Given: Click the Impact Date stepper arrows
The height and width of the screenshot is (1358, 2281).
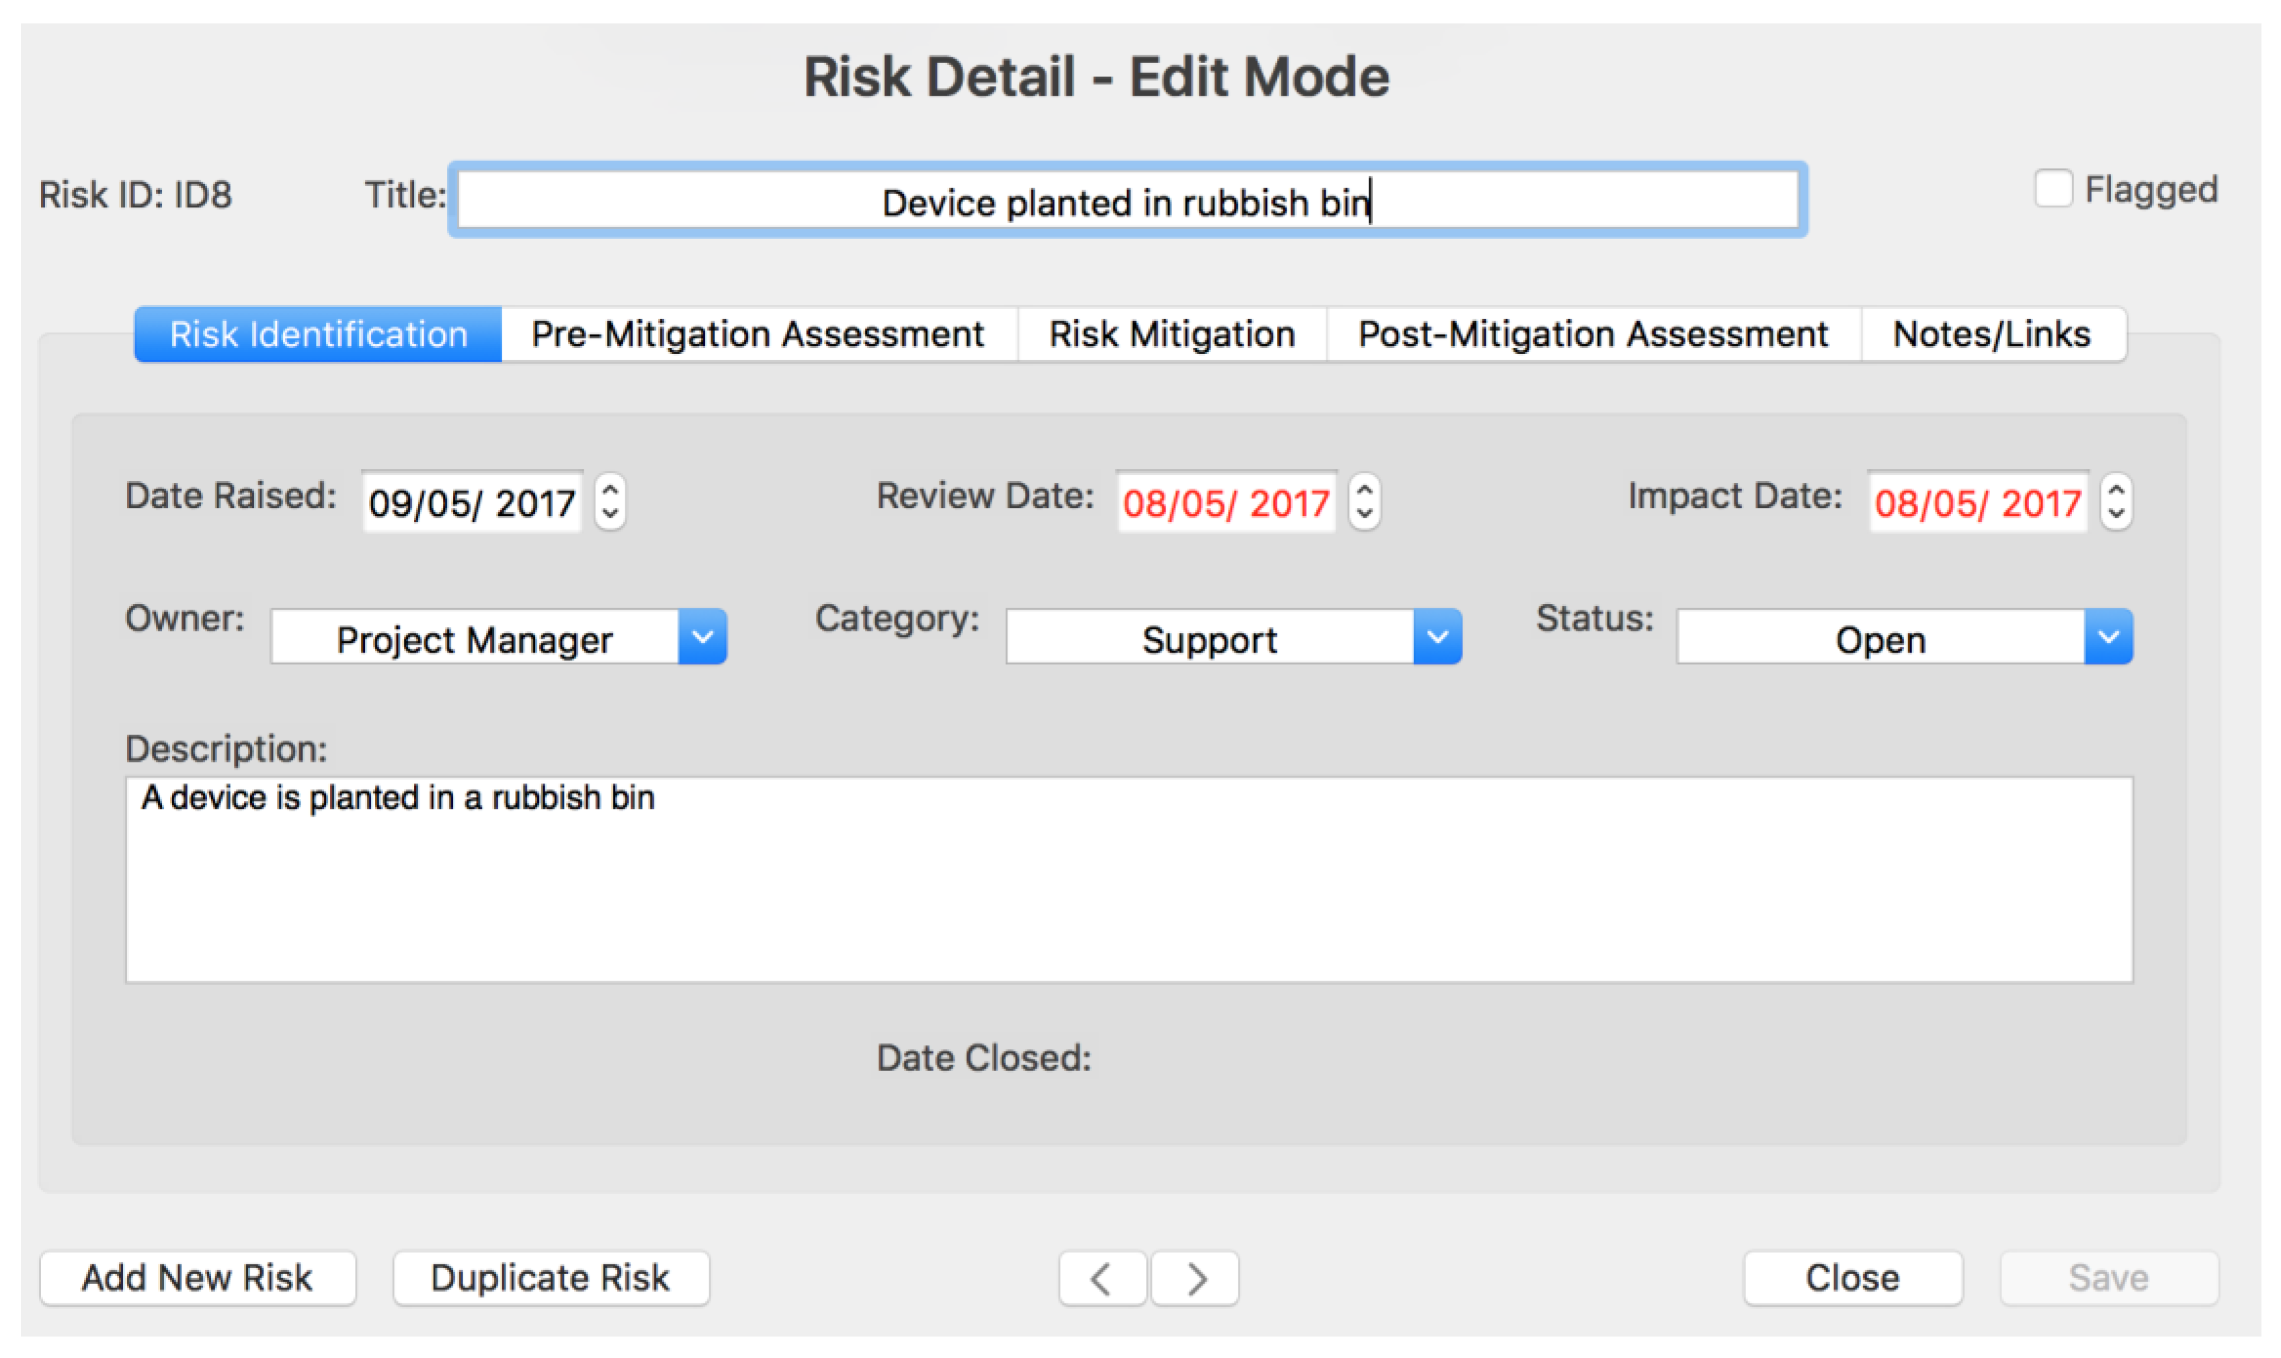Looking at the screenshot, I should (2116, 502).
